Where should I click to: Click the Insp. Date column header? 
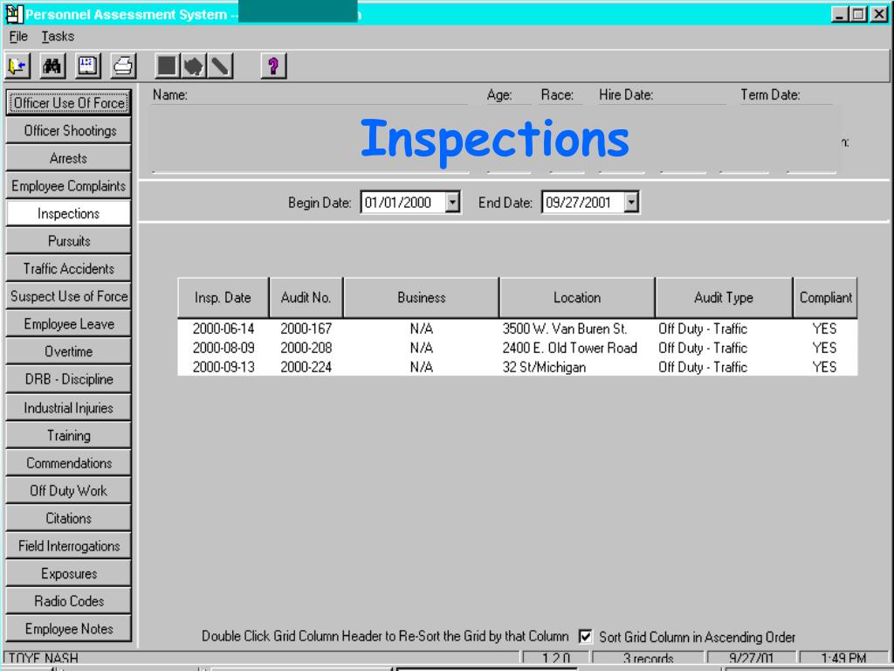(x=223, y=297)
